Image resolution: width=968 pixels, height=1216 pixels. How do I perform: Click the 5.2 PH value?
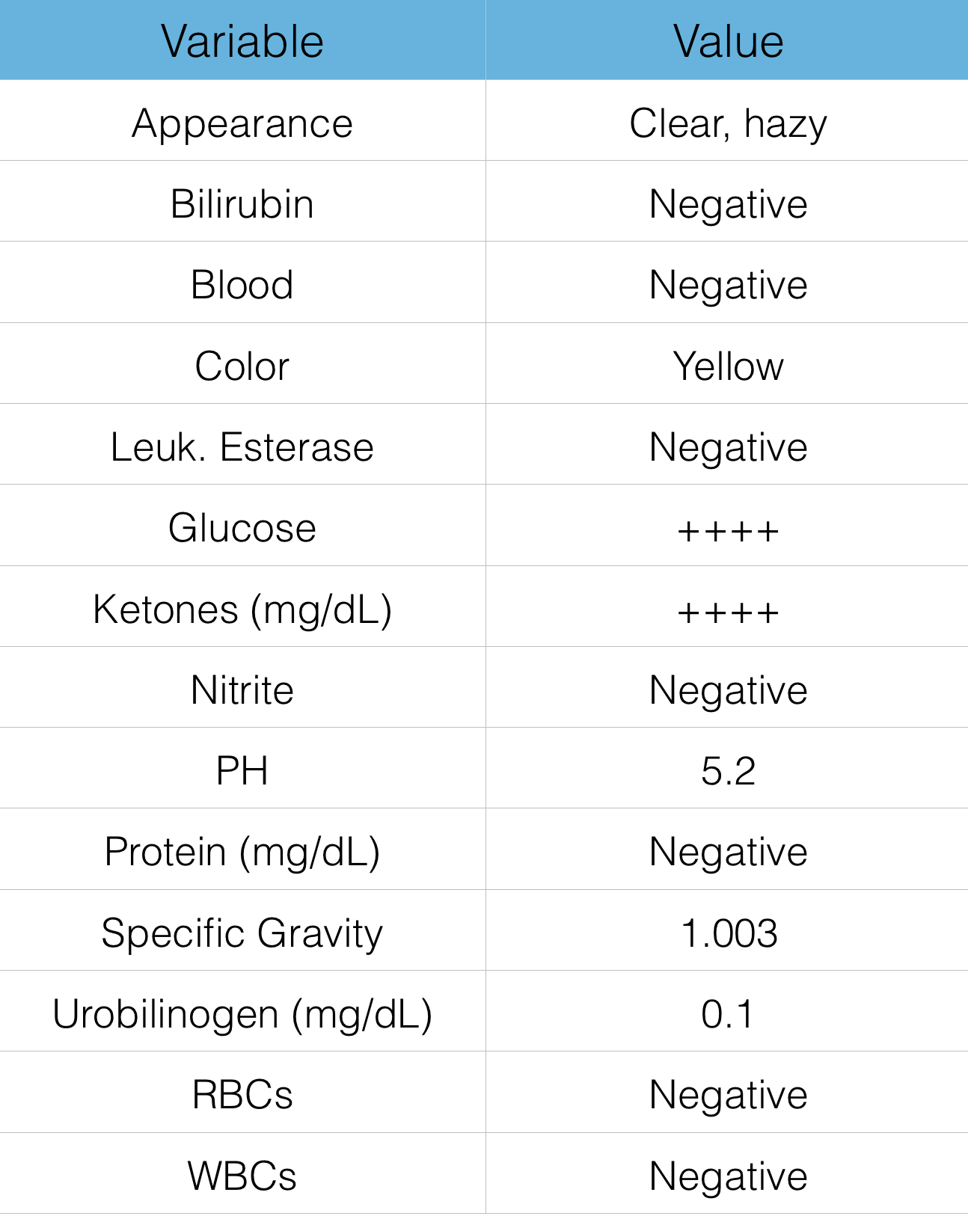pos(728,771)
